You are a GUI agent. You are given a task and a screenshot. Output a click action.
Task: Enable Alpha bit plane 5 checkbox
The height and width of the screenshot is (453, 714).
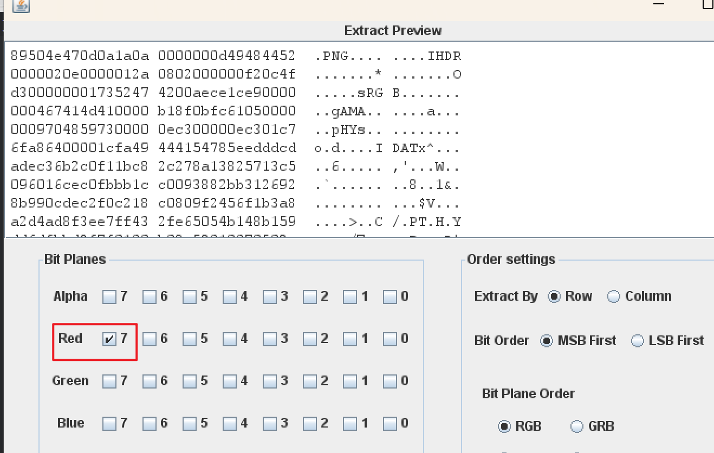click(x=190, y=297)
